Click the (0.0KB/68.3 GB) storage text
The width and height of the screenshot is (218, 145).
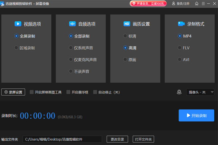point(70,117)
